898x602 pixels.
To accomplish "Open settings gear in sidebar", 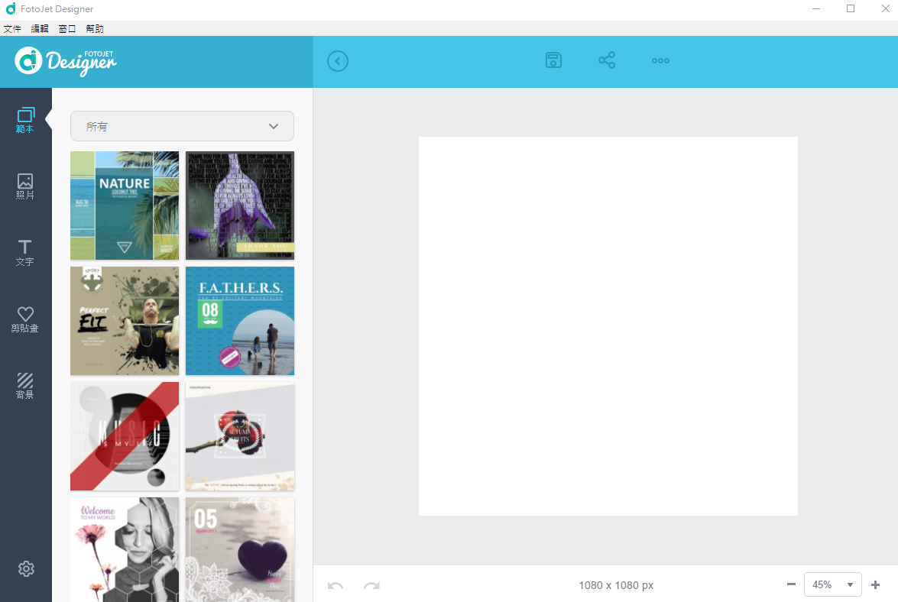I will (26, 568).
